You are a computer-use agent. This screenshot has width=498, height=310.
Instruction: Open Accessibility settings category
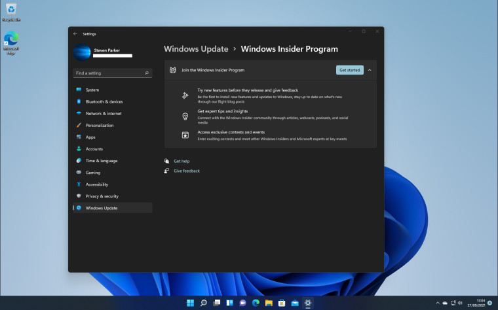[x=113, y=184]
